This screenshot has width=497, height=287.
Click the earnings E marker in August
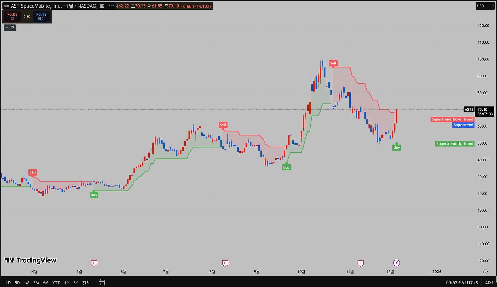coord(225,263)
